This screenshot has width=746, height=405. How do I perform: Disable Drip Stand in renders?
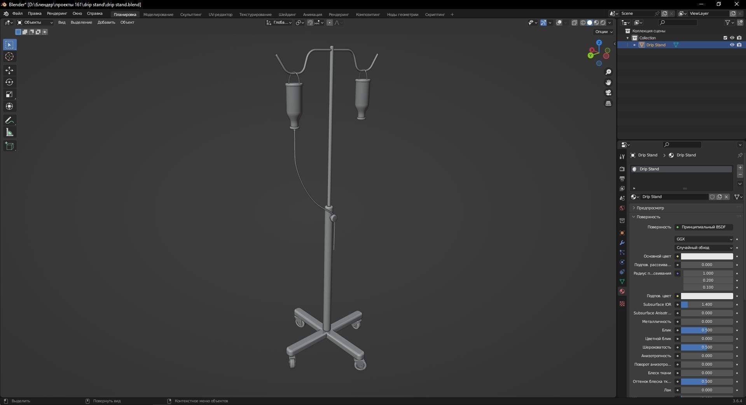[x=739, y=45]
